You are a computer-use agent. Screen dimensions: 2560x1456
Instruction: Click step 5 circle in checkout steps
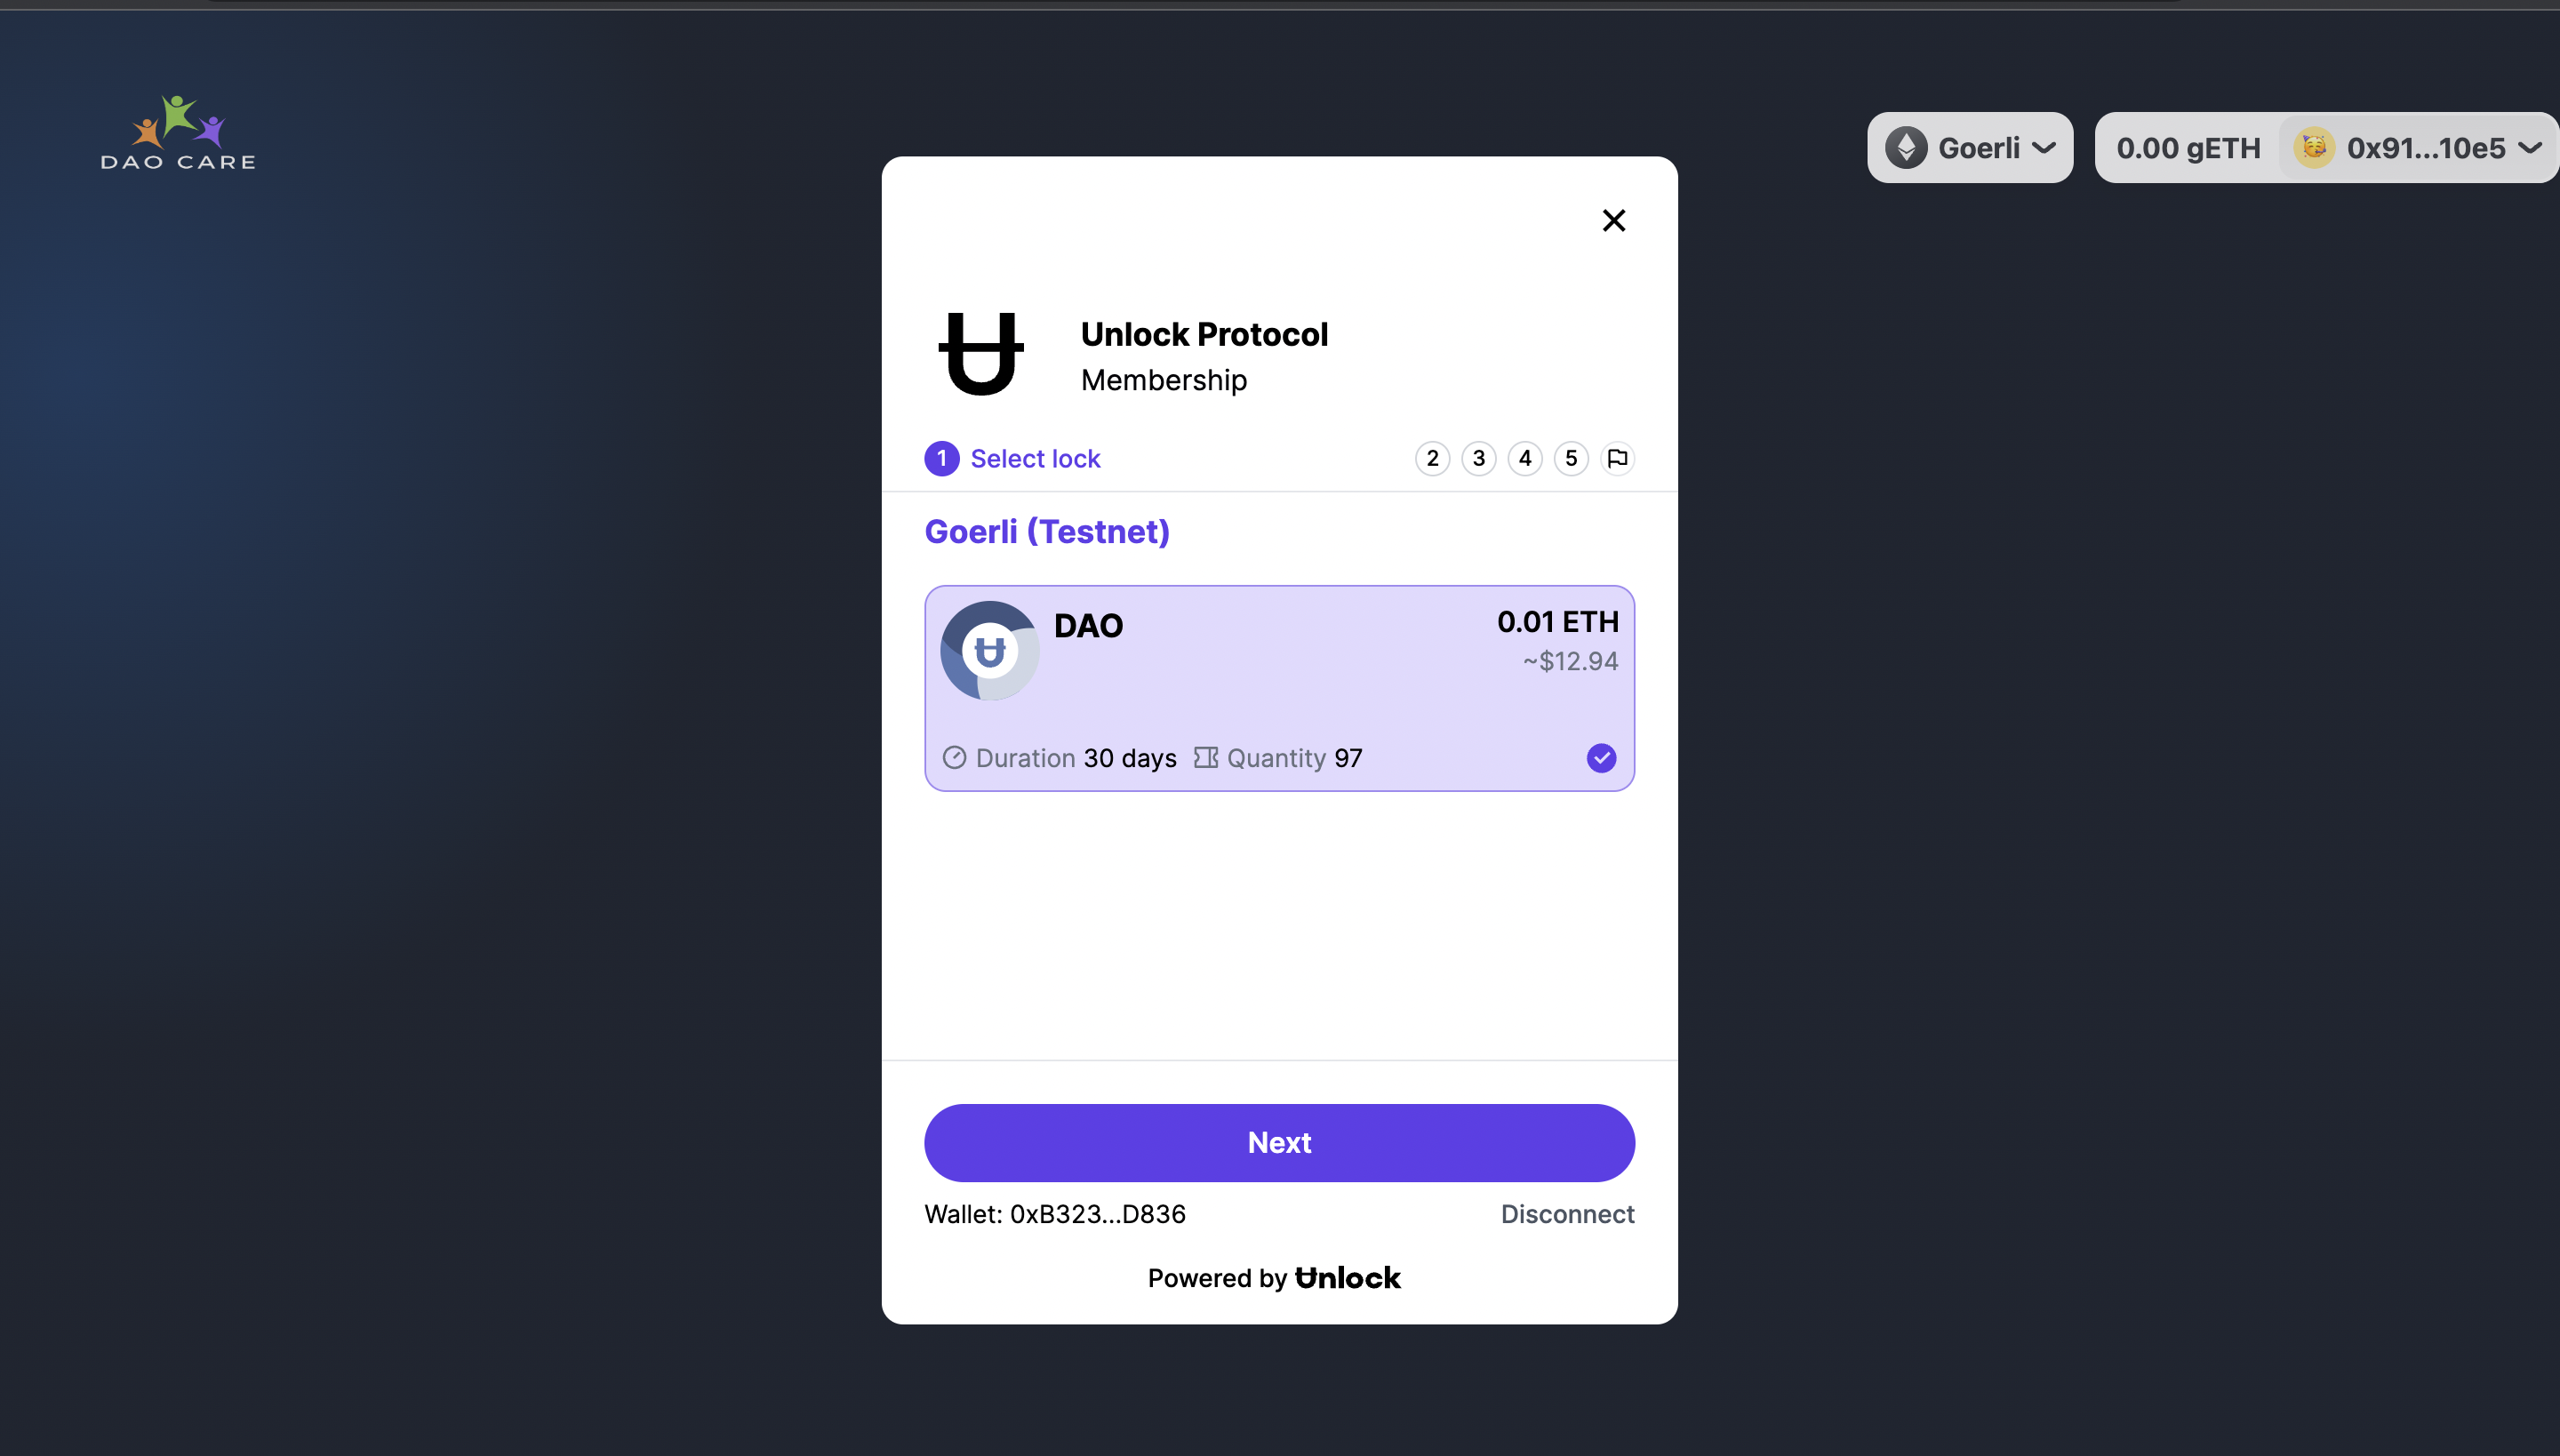1570,459
